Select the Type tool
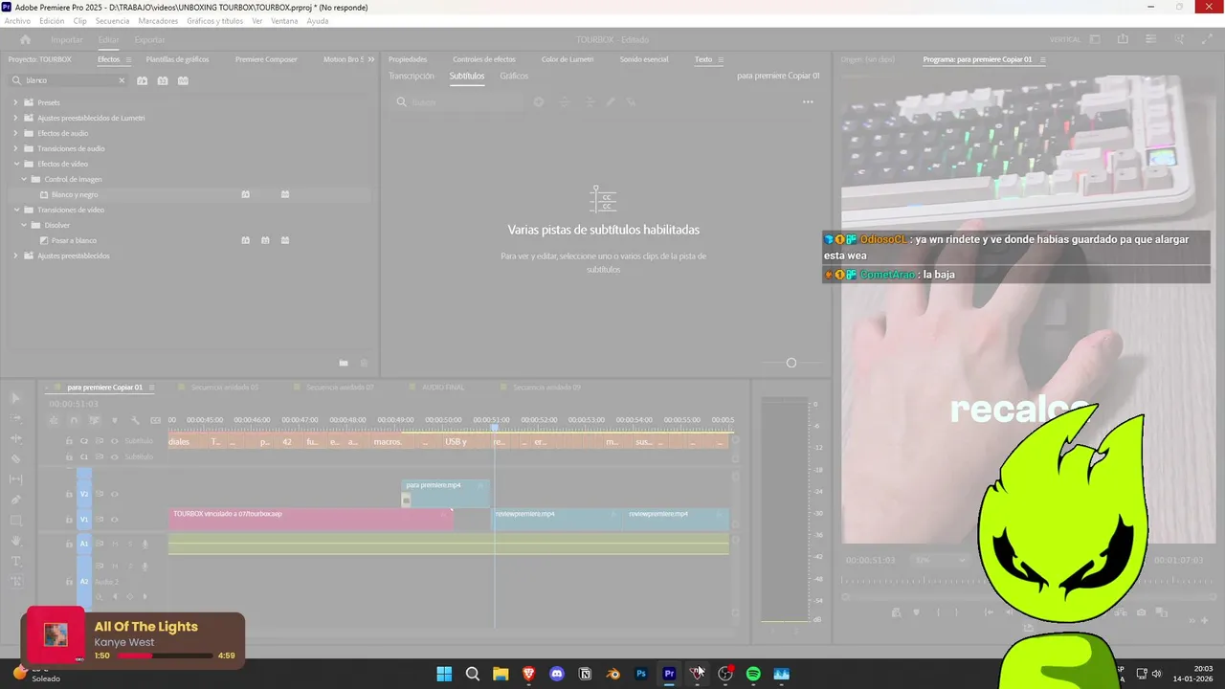Screen dimensions: 1225x689 coord(16,561)
